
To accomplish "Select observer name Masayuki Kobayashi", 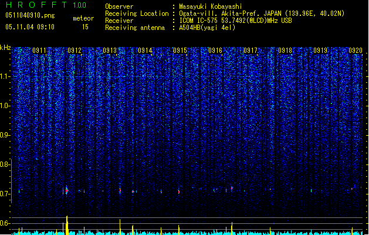I will click(x=211, y=6).
